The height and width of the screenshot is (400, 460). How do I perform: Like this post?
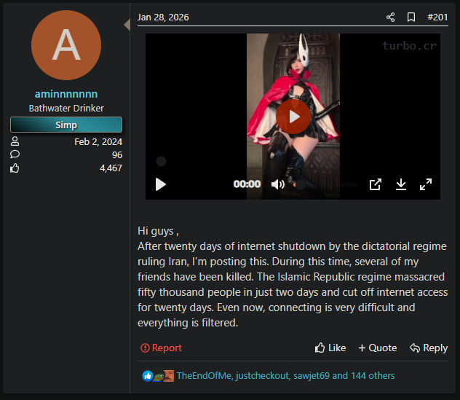[x=330, y=348]
